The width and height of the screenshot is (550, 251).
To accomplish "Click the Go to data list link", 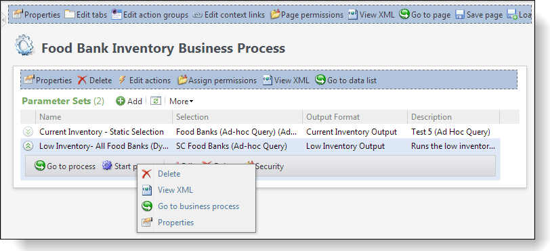I will click(346, 81).
